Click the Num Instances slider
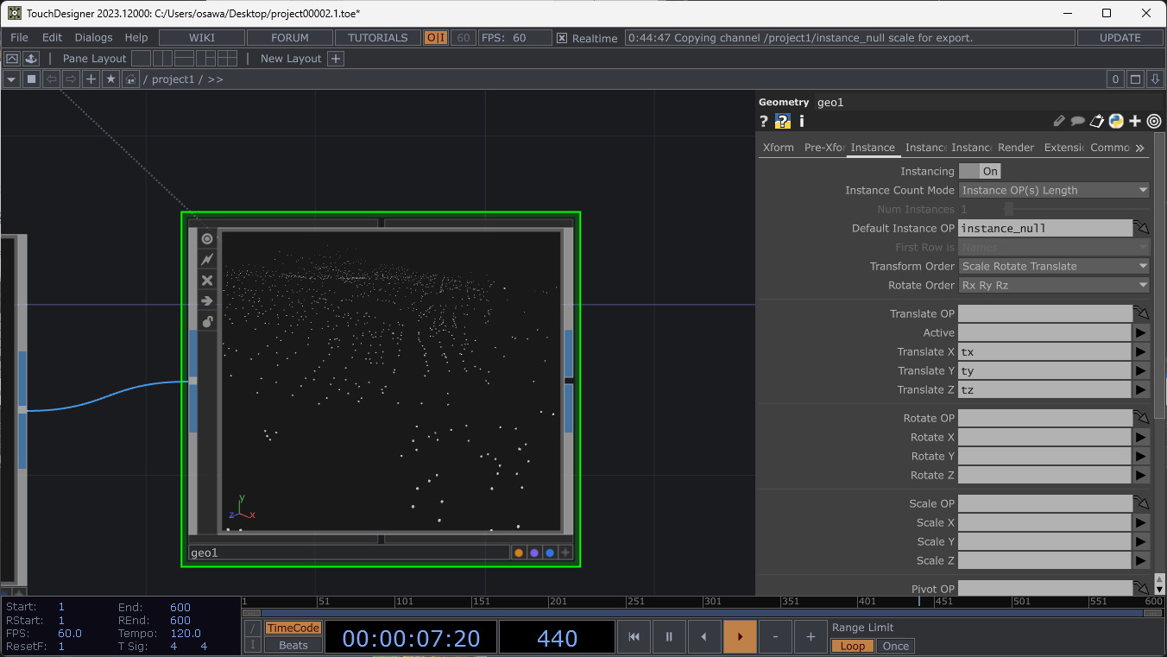Screen dimensions: 1167x657 (1077, 209)
